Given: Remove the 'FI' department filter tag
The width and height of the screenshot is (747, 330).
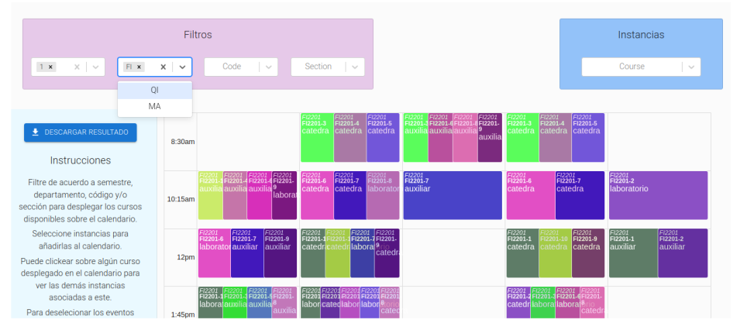Looking at the screenshot, I should click(x=139, y=67).
